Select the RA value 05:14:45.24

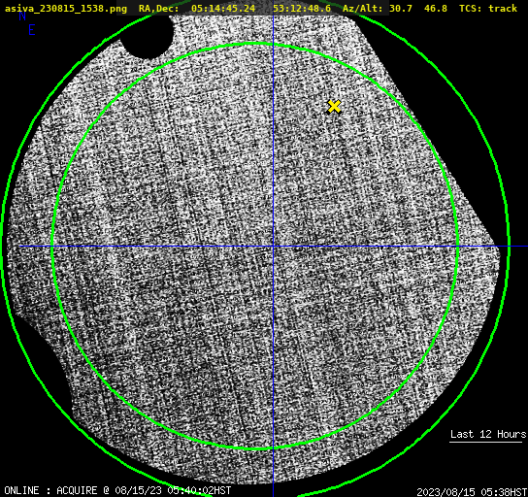point(223,8)
